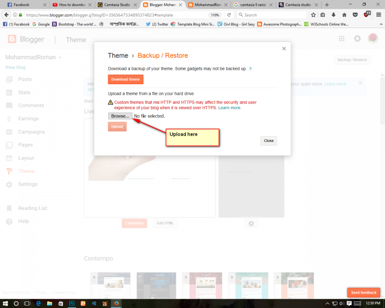
Task: Show more bookmarks with the chevron
Action: click(381, 24)
